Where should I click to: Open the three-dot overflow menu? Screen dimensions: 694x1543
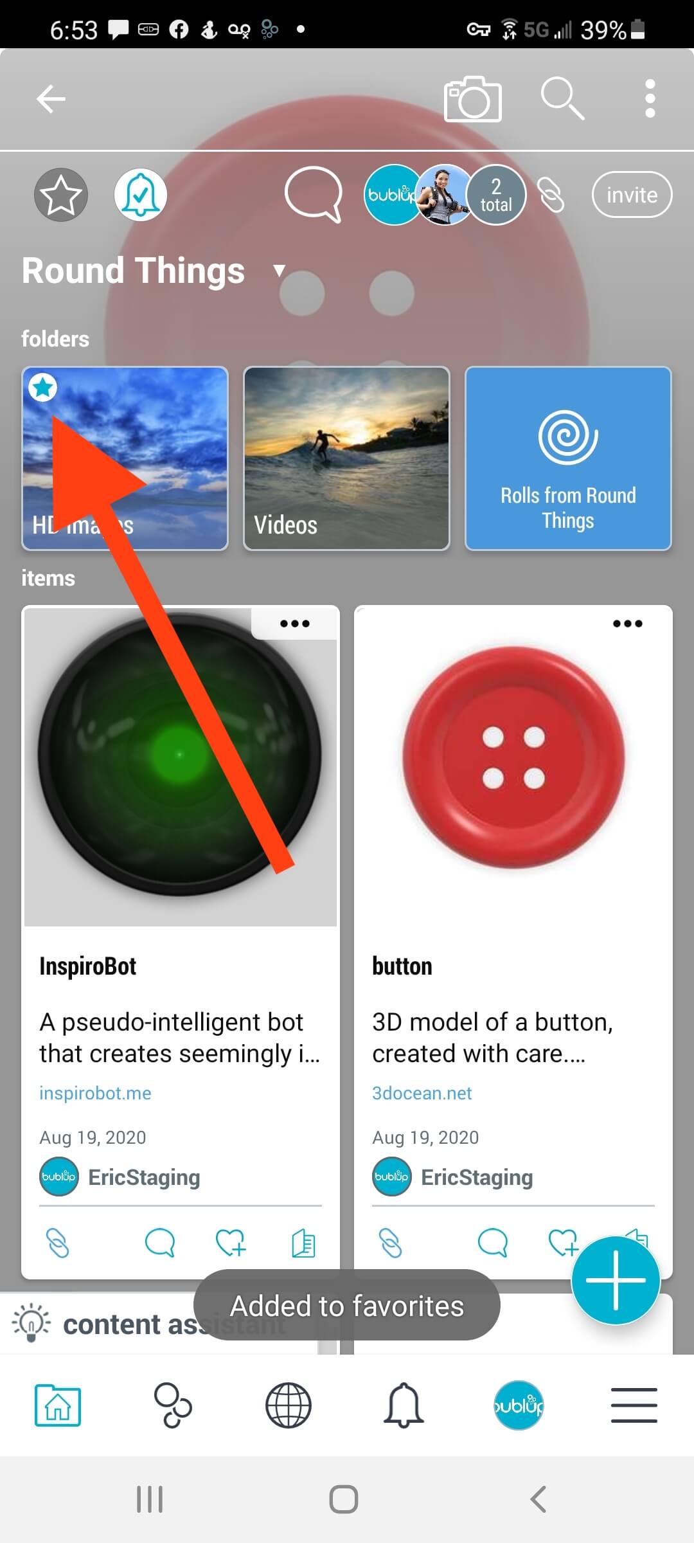pyautogui.click(x=650, y=98)
